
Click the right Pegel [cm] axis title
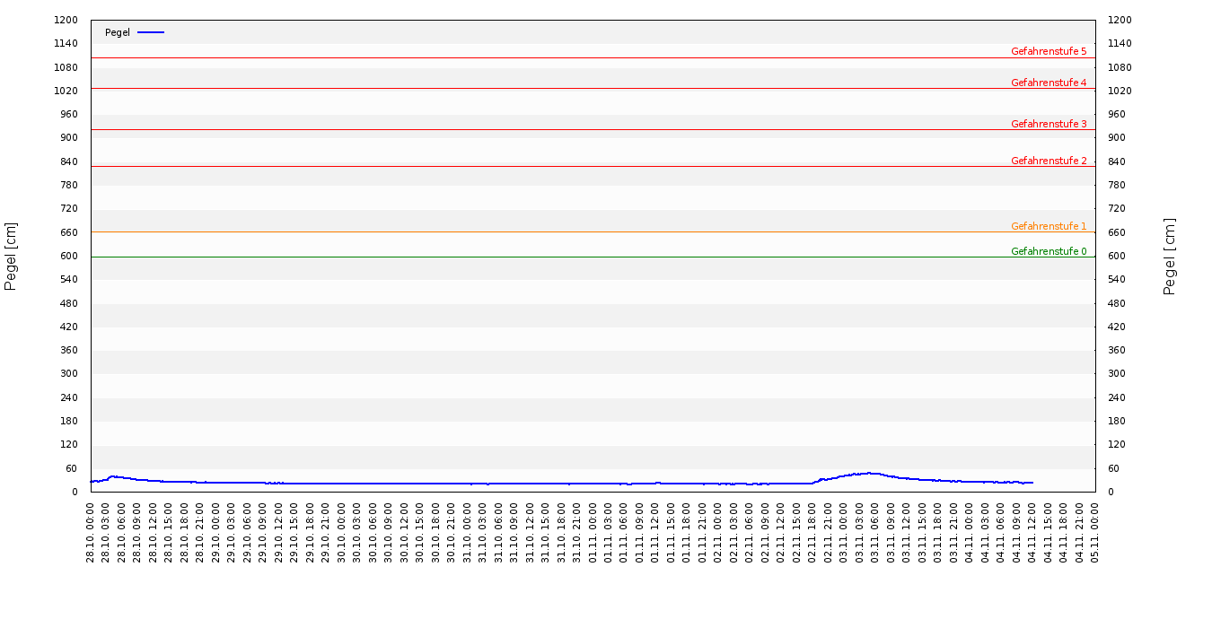tap(1170, 256)
